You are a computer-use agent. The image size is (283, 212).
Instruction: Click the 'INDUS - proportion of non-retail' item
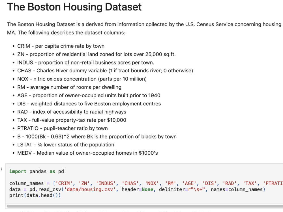[x=86, y=62]
